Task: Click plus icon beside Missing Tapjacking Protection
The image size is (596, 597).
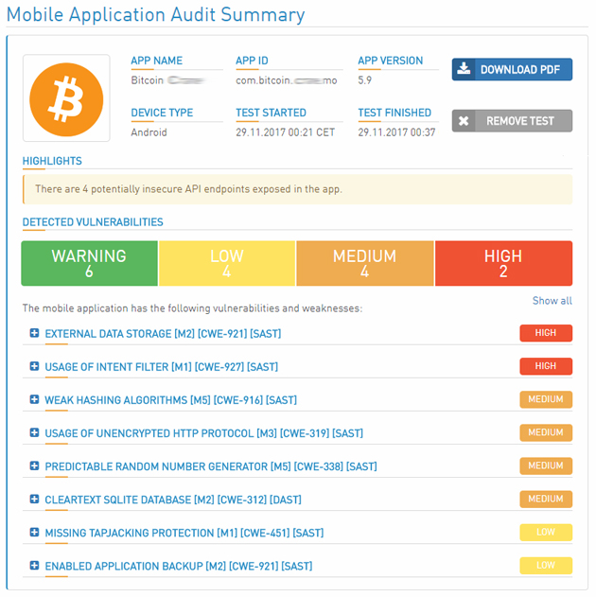Action: [x=34, y=533]
